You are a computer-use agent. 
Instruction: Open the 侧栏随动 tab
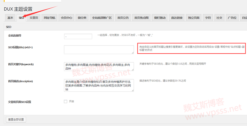click(160, 18)
